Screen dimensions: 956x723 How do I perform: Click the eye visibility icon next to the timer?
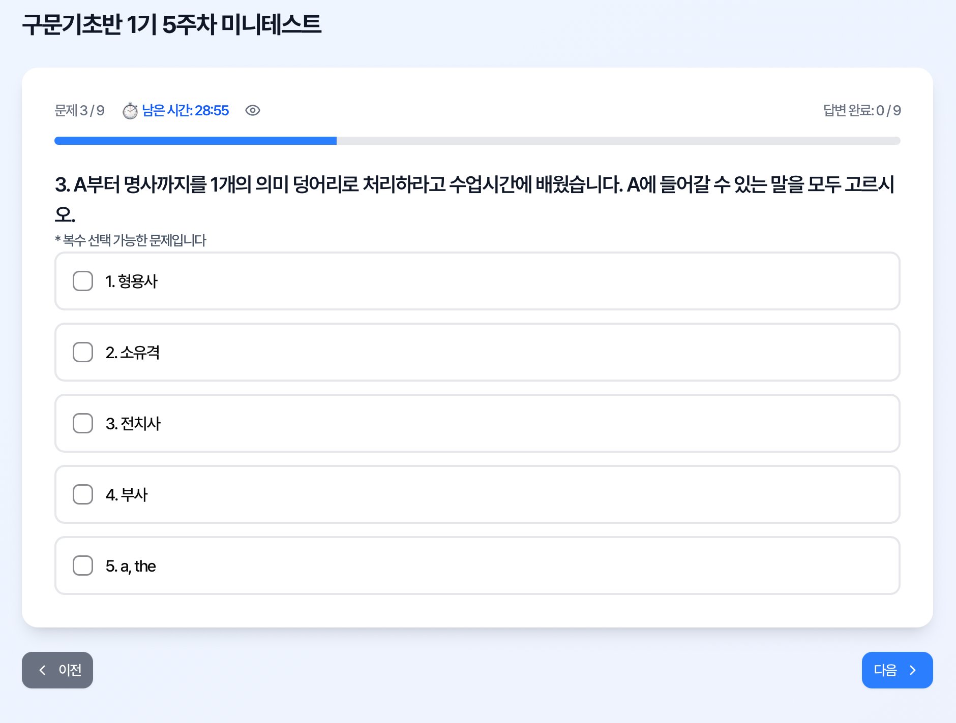click(x=253, y=111)
